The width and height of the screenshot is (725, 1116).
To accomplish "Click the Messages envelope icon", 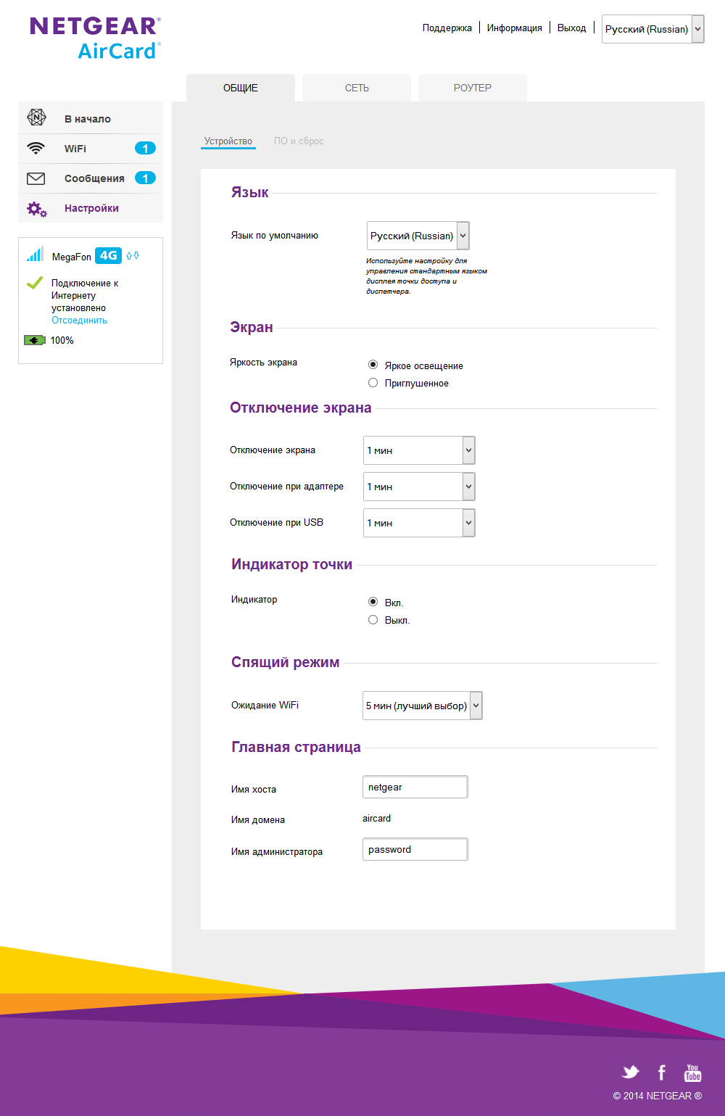I will pyautogui.click(x=36, y=178).
